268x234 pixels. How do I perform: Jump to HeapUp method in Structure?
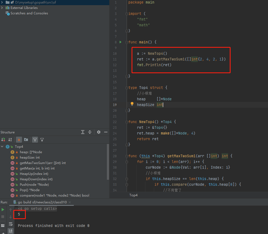pos(34,174)
